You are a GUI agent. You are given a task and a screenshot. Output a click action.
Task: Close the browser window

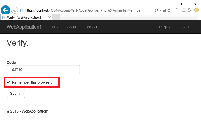pos(195,4)
